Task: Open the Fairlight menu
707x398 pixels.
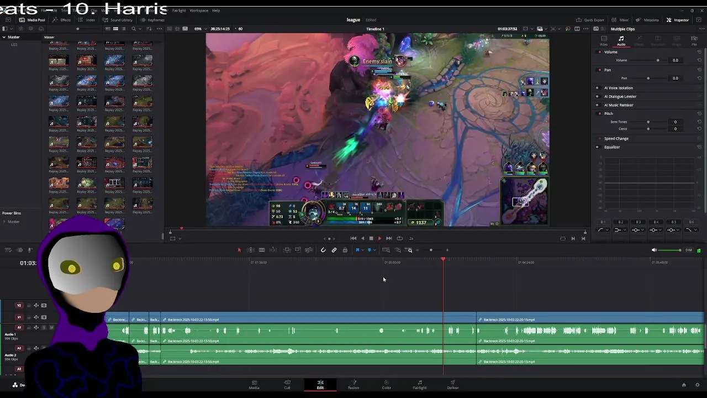Action: (179, 11)
